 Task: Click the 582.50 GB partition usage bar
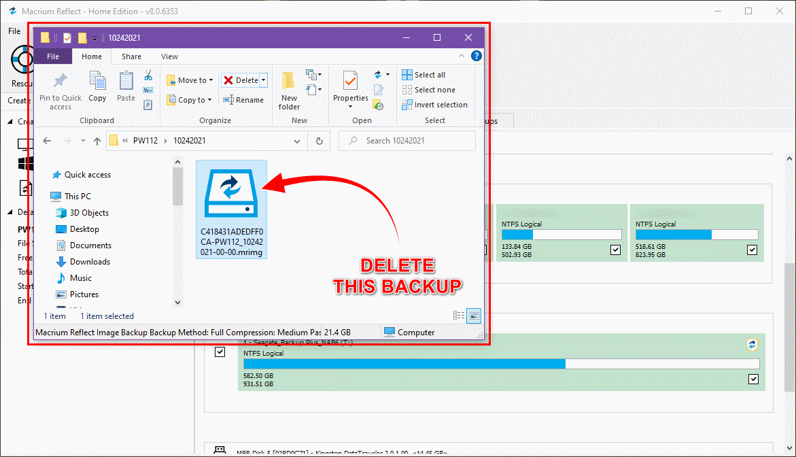502,364
